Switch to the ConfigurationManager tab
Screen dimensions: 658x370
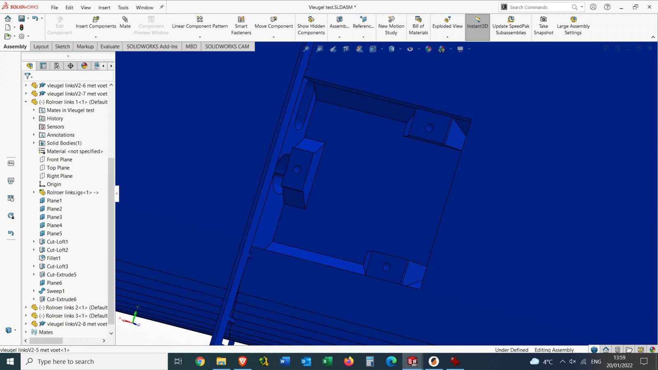[57, 66]
